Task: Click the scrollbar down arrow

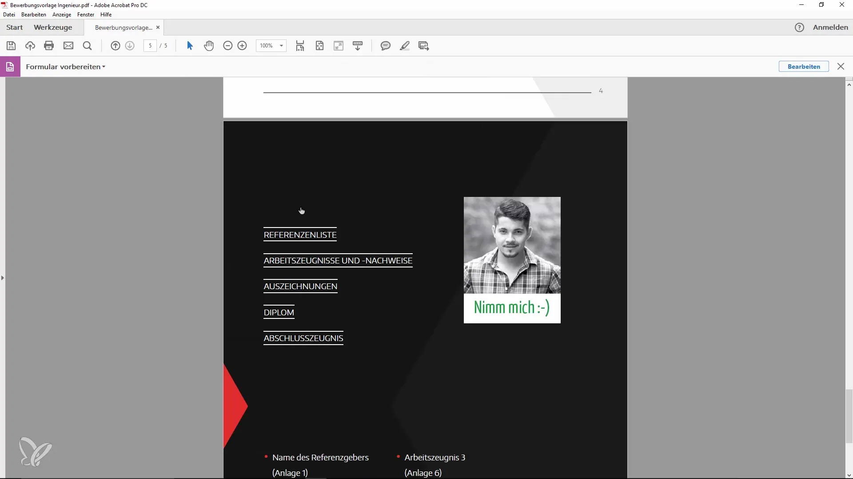Action: [849, 475]
